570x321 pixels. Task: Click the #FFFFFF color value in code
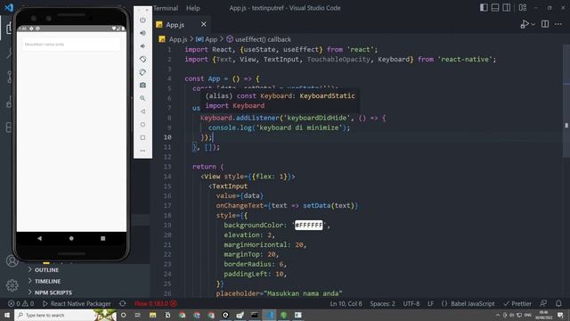click(309, 225)
